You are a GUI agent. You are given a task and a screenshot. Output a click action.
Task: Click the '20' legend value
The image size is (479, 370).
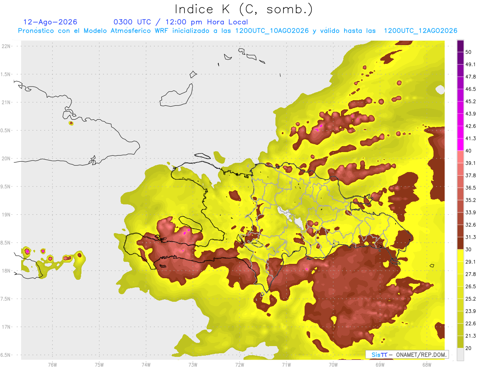(x=469, y=348)
